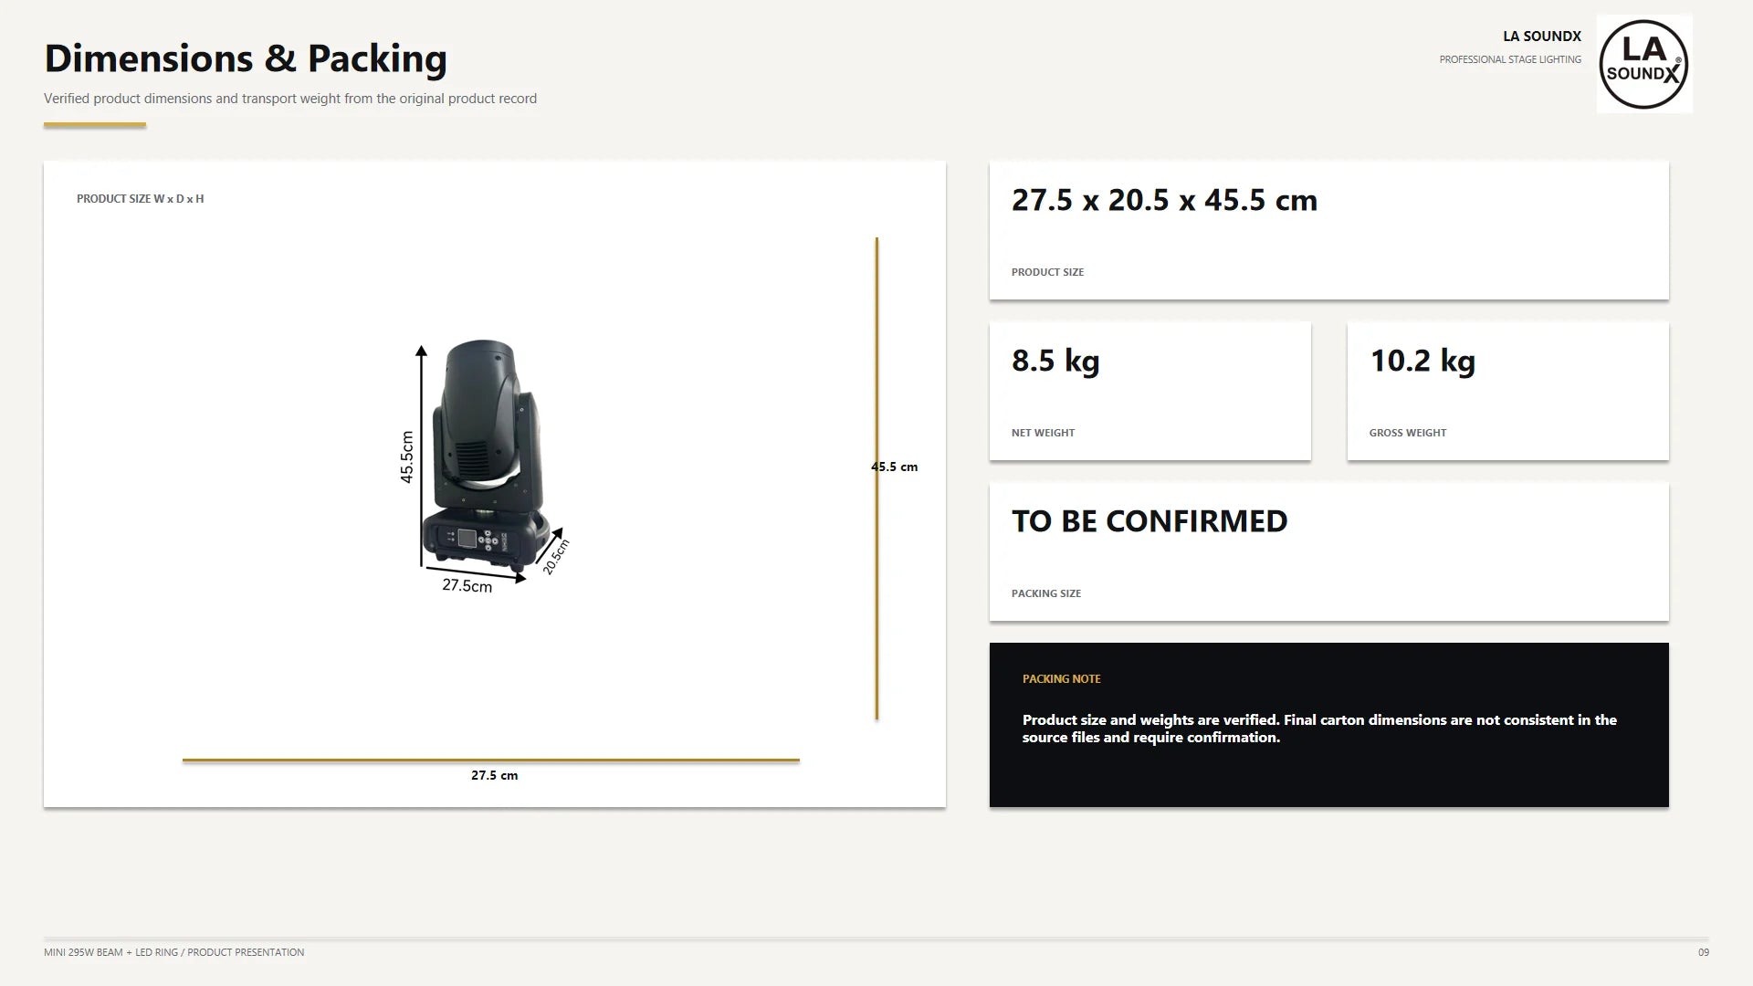Select the packing note body paragraph
Viewport: 1753px width, 986px height.
1319,729
